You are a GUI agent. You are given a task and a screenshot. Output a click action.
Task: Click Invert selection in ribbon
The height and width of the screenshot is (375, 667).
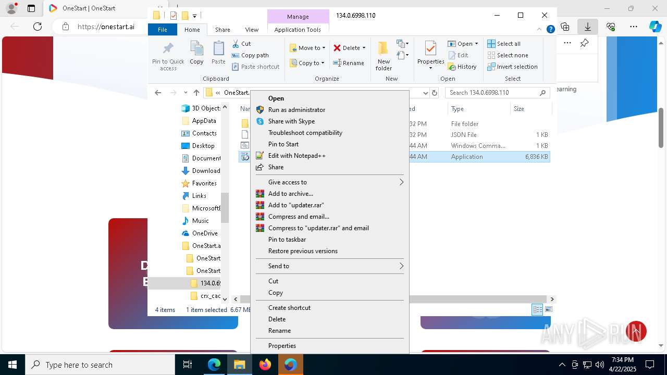pyautogui.click(x=512, y=67)
